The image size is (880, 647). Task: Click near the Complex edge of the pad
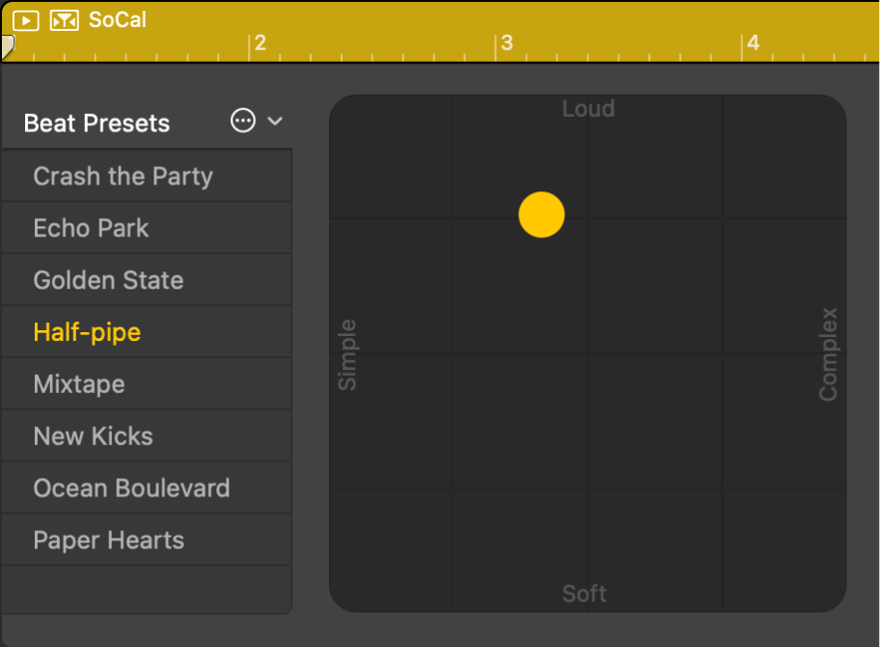pos(827,351)
